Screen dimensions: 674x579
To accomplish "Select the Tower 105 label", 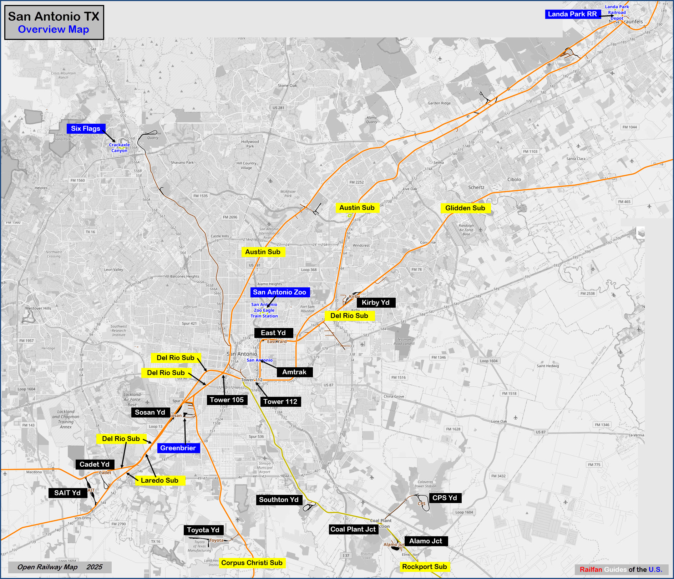I will (x=227, y=400).
